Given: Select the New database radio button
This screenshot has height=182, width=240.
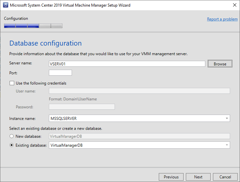Looking at the screenshot, I should click(x=12, y=136).
